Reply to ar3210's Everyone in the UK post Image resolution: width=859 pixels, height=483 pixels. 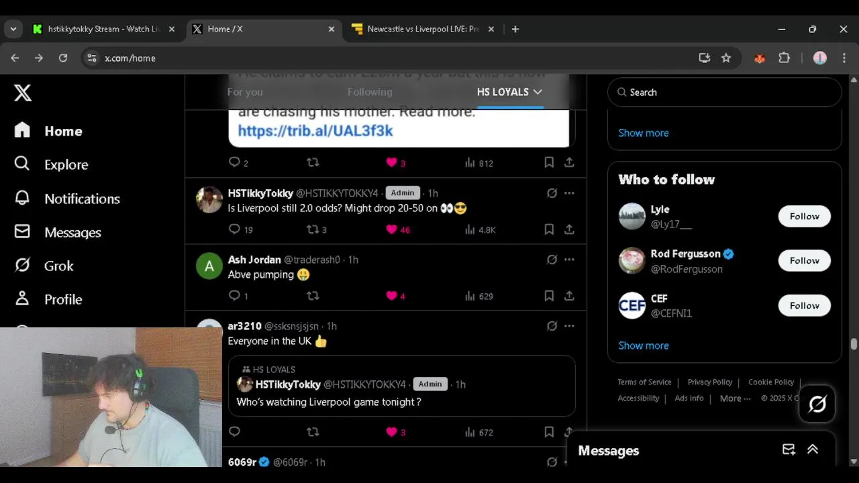[234, 432]
